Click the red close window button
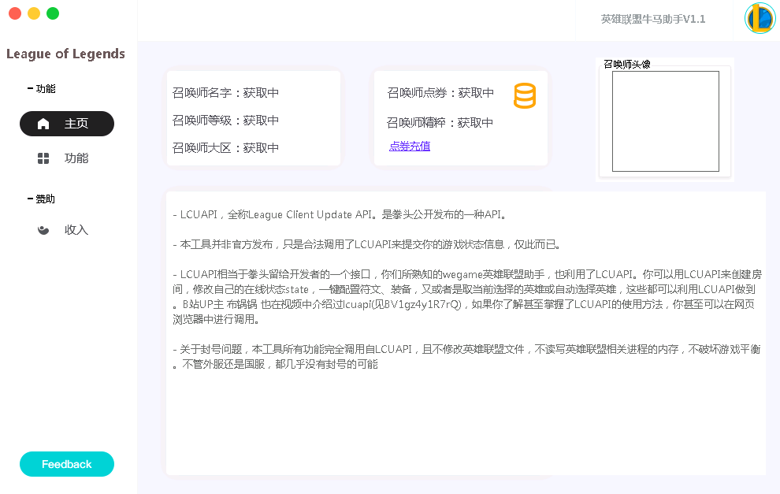Screen dimensions: 780x494 click(15, 13)
